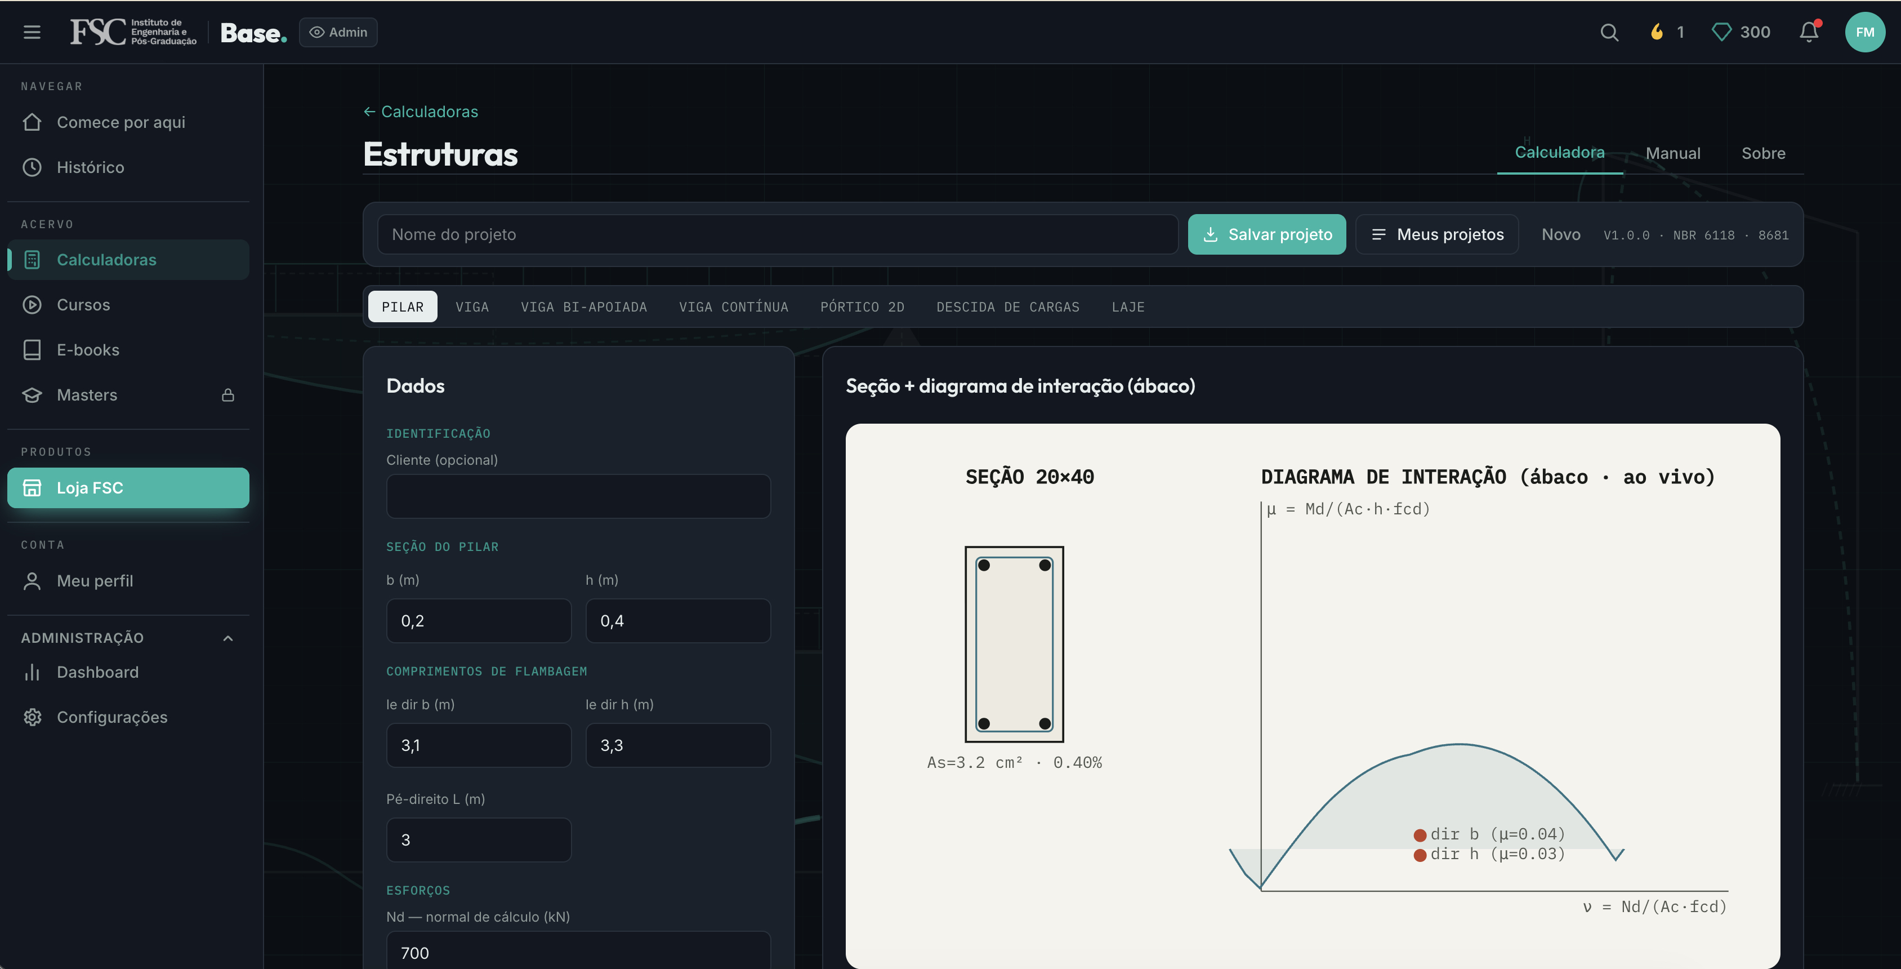The width and height of the screenshot is (1901, 969).
Task: Click the clock icon beside Histórico
Action: click(x=32, y=167)
